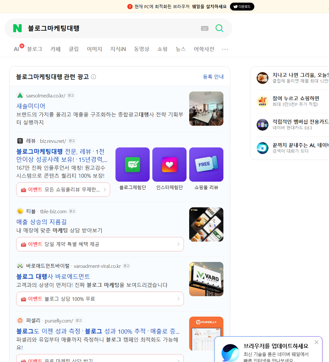Open the 등록 안내 link
Image resolution: width=329 pixels, height=362 pixels.
pyautogui.click(x=213, y=77)
